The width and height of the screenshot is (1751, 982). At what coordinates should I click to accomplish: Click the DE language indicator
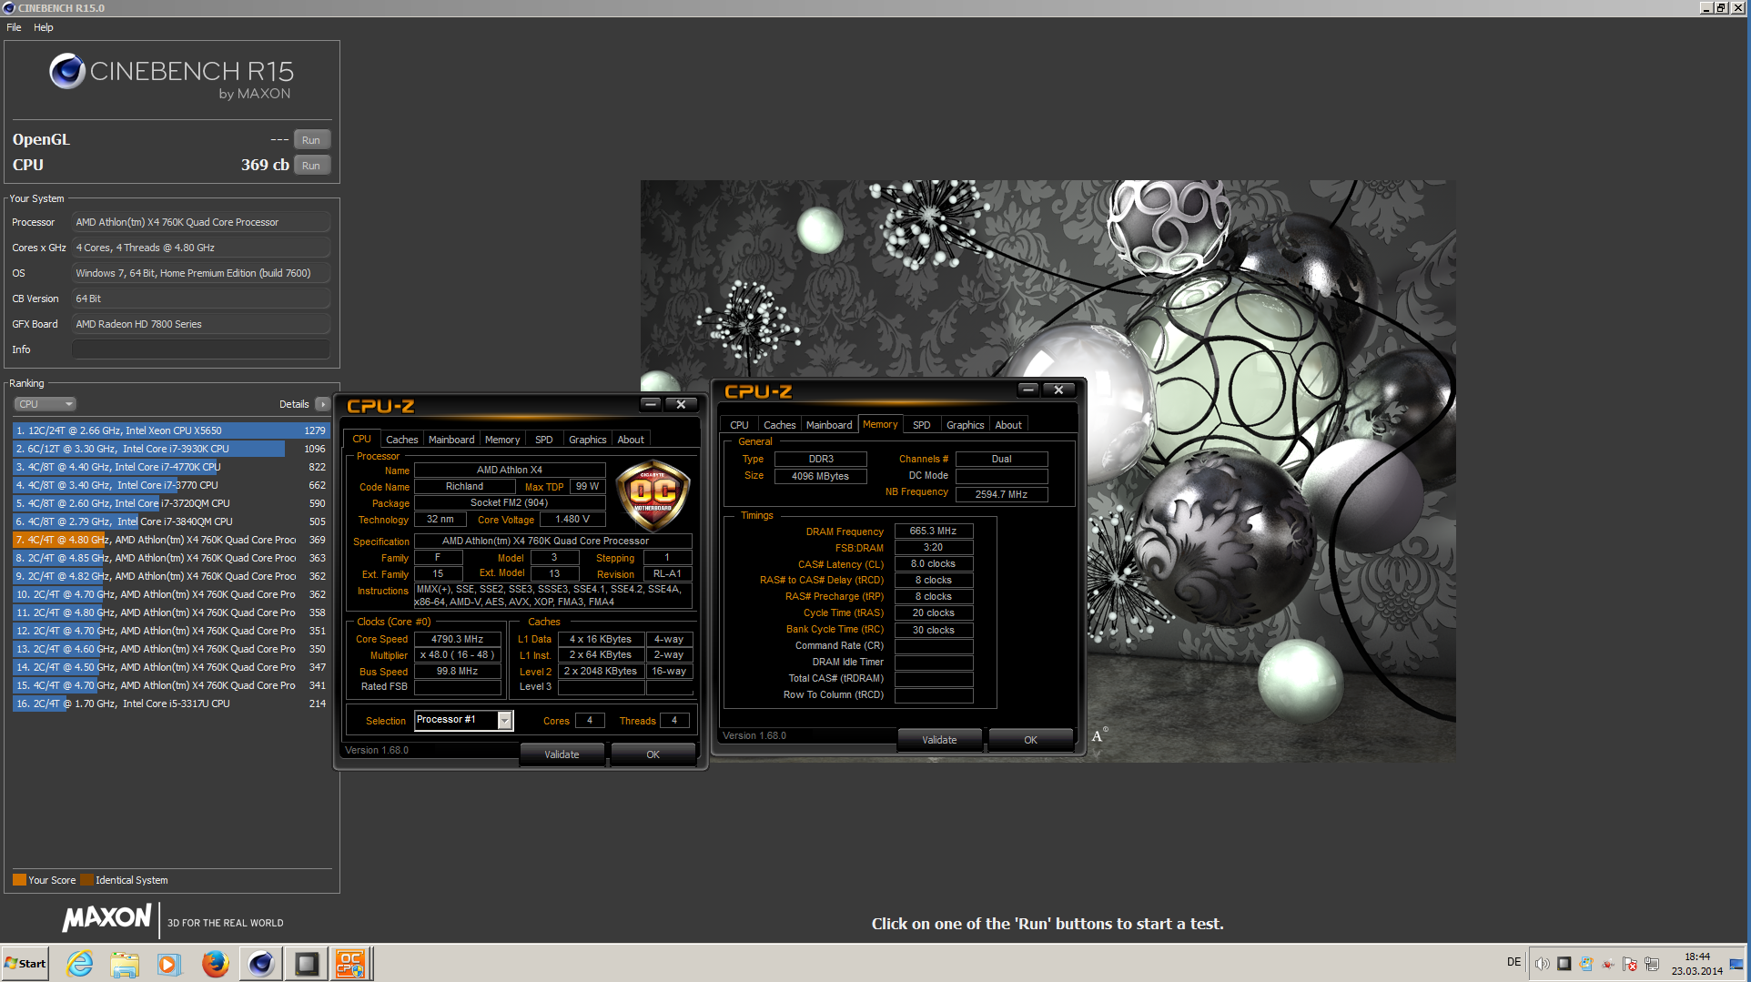pyautogui.click(x=1513, y=962)
